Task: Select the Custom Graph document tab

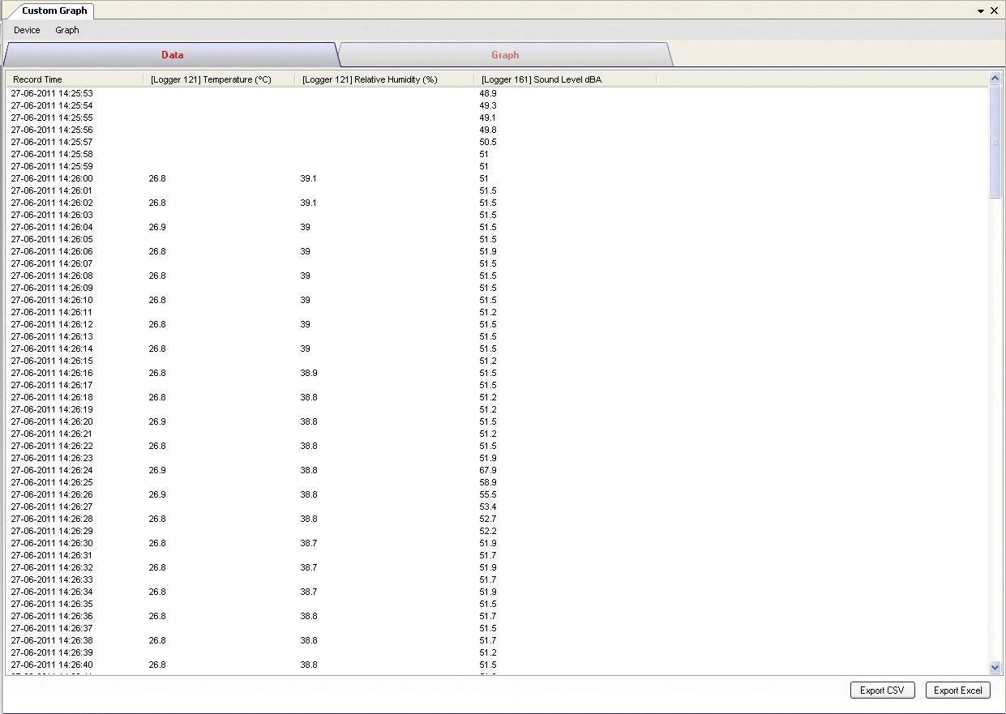Action: point(54,11)
